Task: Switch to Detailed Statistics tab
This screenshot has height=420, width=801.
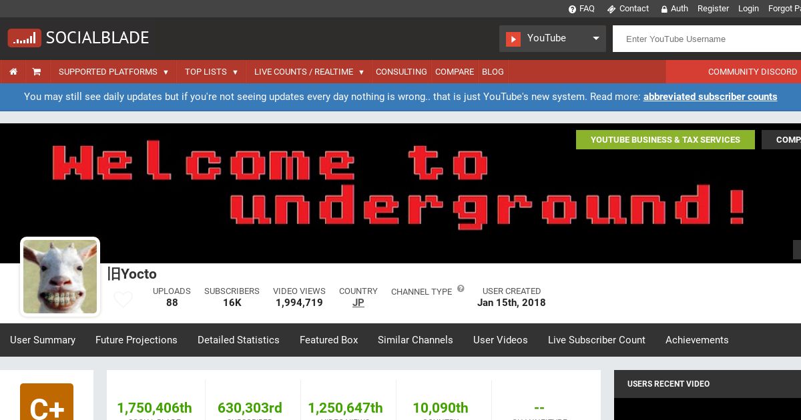Action: click(238, 340)
